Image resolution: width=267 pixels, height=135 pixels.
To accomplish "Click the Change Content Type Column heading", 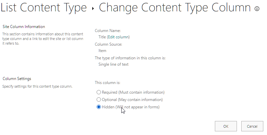I will point(175,8).
